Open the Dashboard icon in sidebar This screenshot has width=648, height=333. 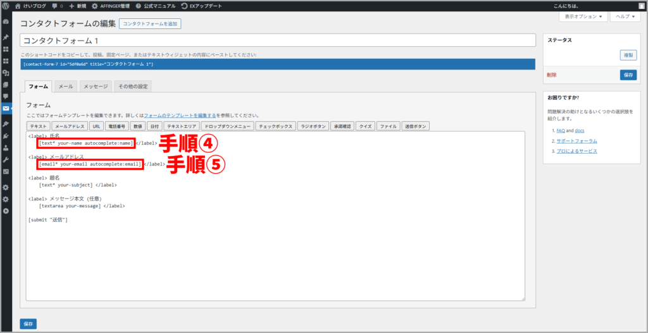[6, 21]
